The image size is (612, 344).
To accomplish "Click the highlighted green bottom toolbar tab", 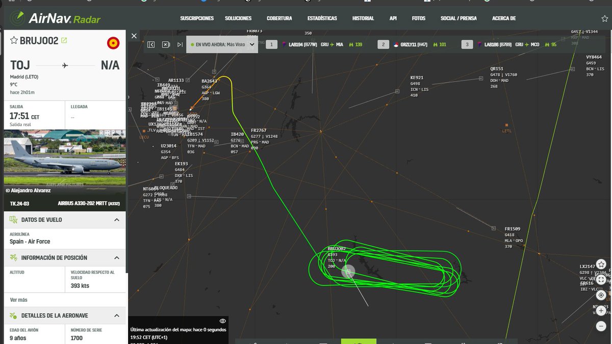I will (x=359, y=341).
